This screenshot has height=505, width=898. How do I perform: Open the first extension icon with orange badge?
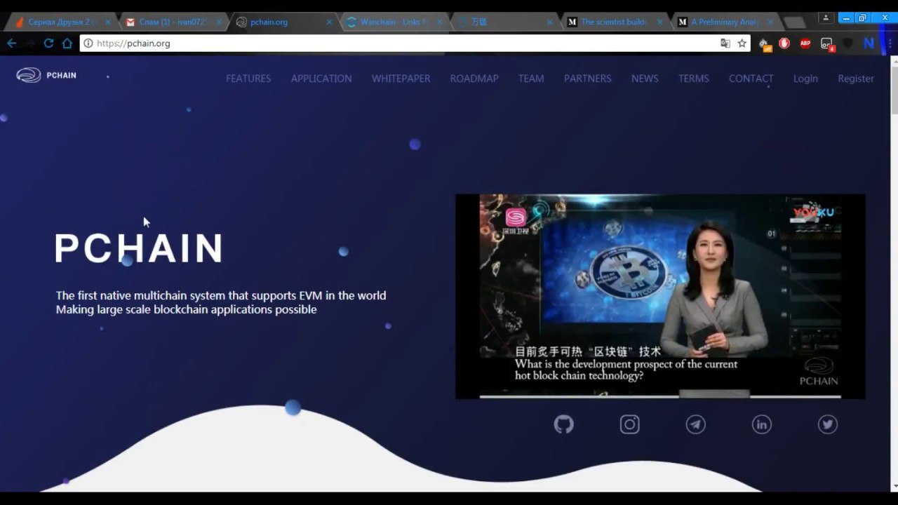click(764, 44)
